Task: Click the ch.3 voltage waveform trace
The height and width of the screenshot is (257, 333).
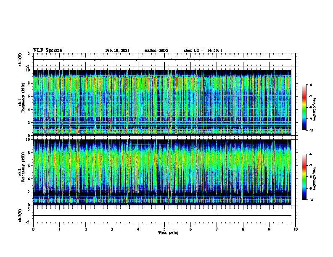Action: (162, 215)
